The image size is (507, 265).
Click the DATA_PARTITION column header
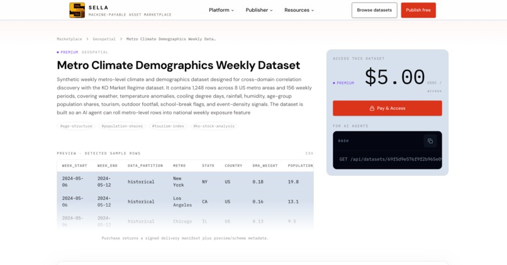(145, 166)
